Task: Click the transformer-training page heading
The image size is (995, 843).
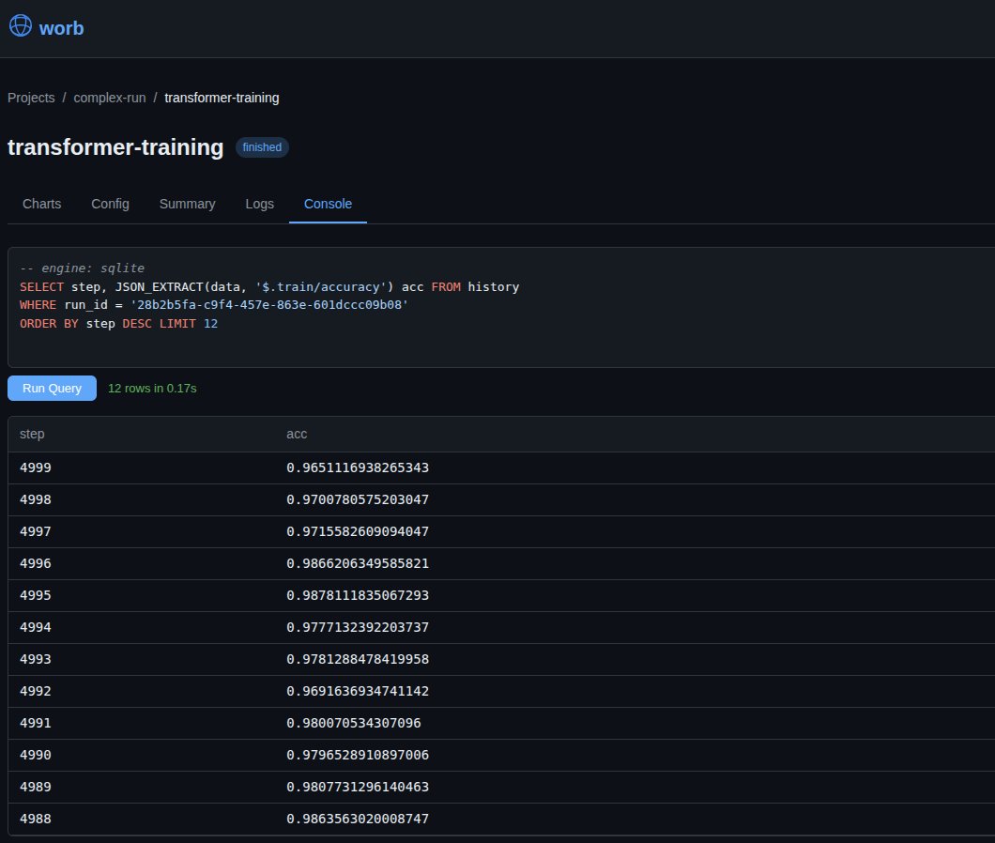Action: [x=115, y=147]
